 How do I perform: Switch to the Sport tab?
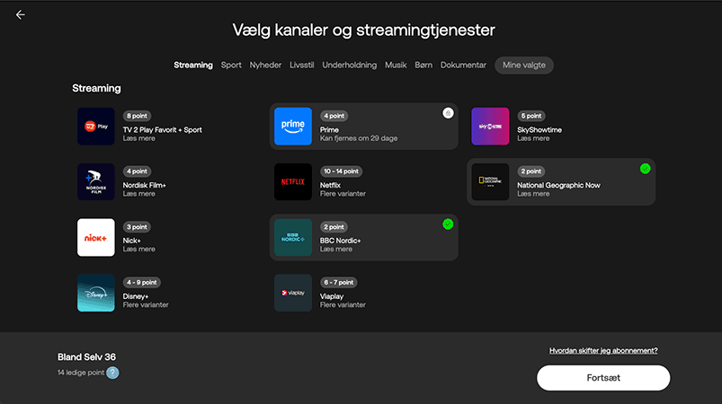pyautogui.click(x=231, y=66)
